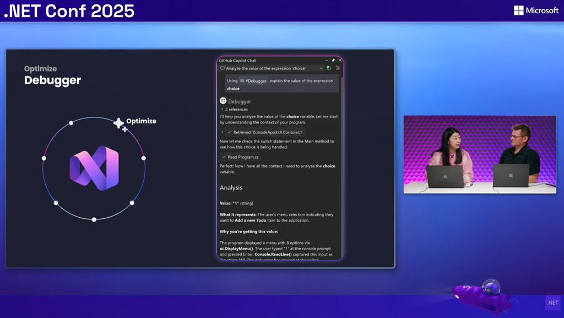Click the GitHub Copilot Chat title bar
This screenshot has height=318, width=564.
pyautogui.click(x=264, y=60)
